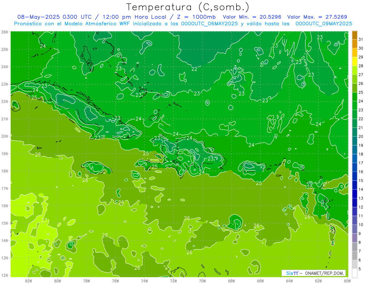
Task: Click colorbar label "31"
Action: (360, 39)
